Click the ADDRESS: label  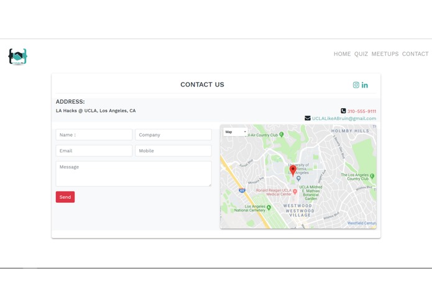[70, 101]
